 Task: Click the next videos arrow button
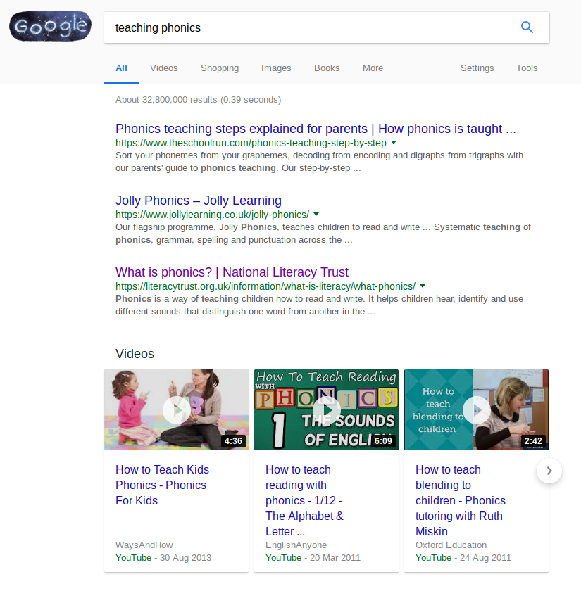point(549,471)
